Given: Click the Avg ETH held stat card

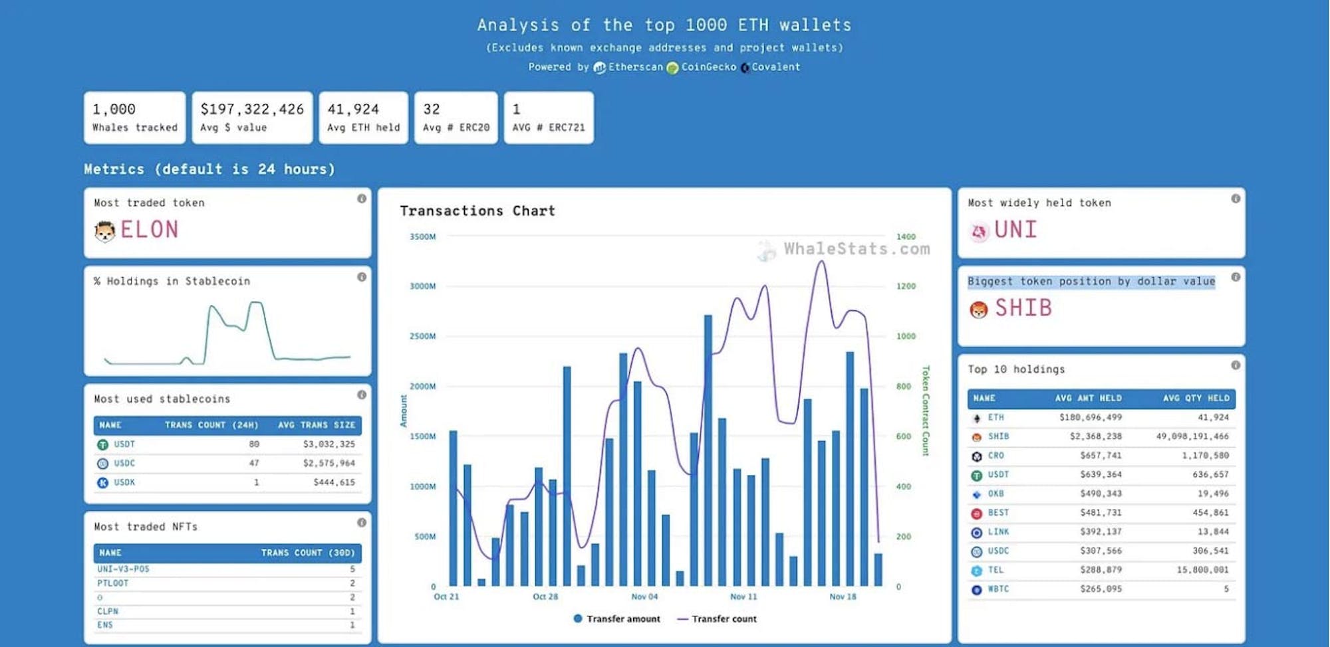Looking at the screenshot, I should 364,118.
